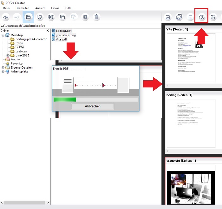The image size is (222, 209).
Task: Click the Vita document page thumbnail
Action: [191, 57]
